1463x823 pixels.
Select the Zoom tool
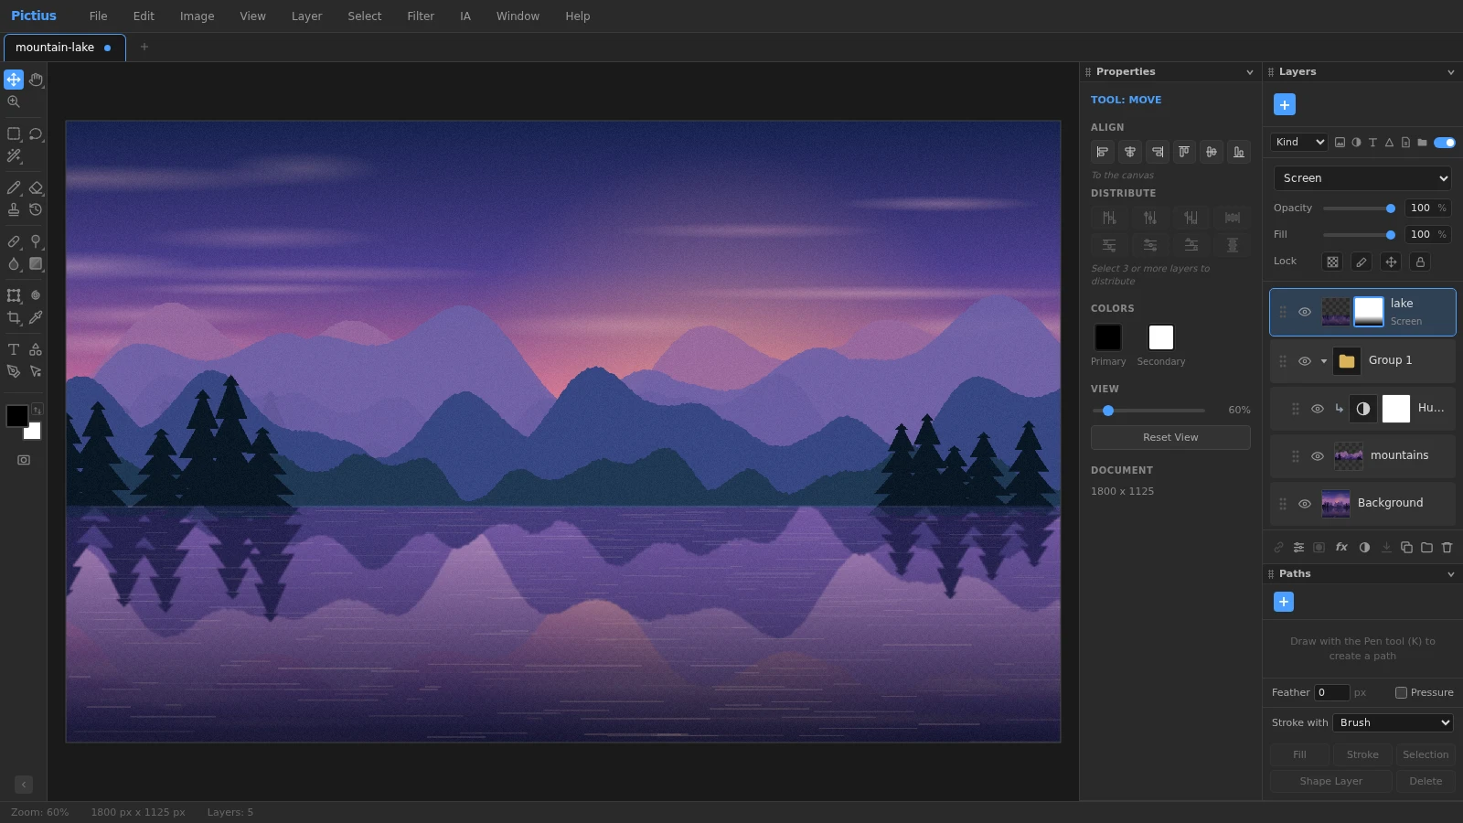14,102
